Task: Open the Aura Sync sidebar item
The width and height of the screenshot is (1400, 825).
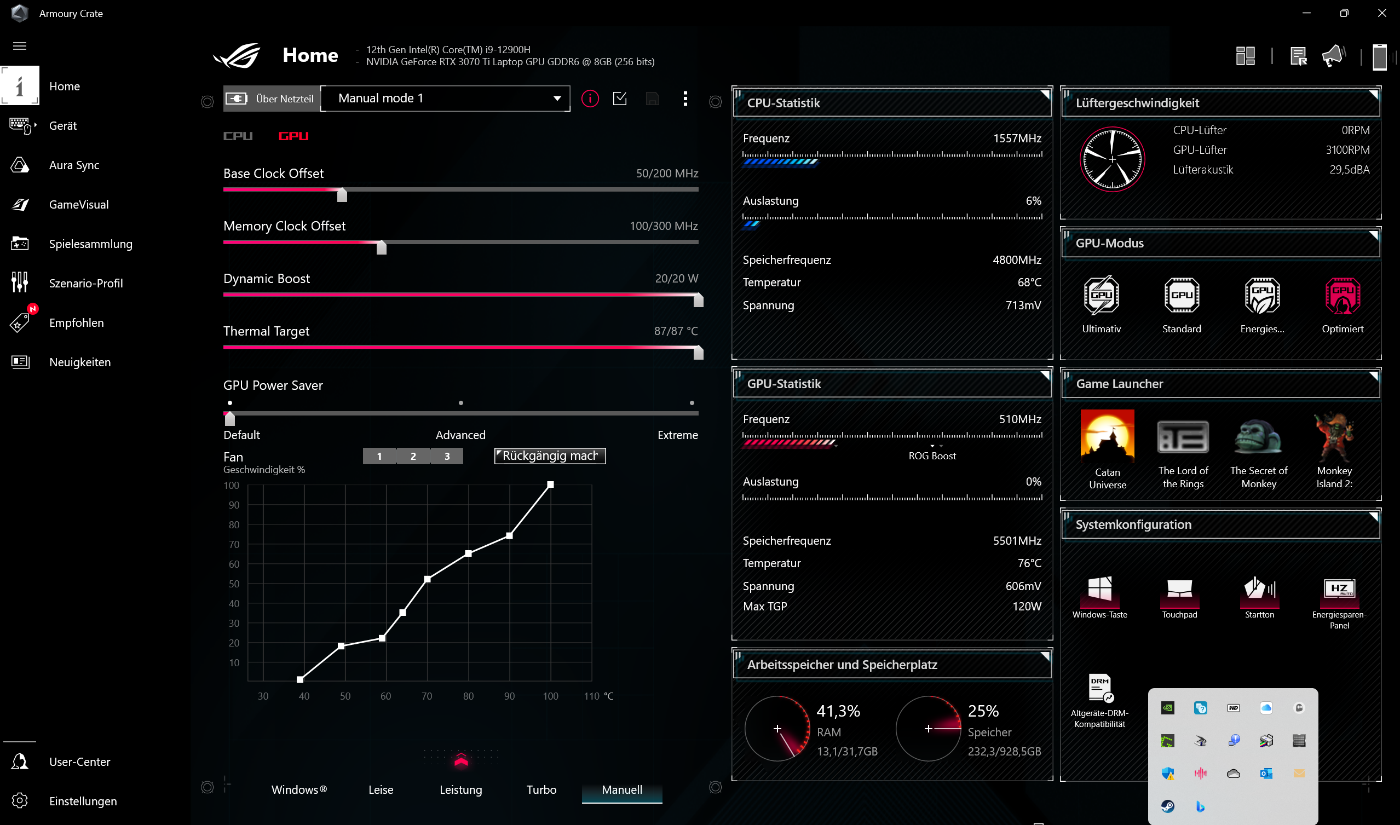Action: point(74,165)
